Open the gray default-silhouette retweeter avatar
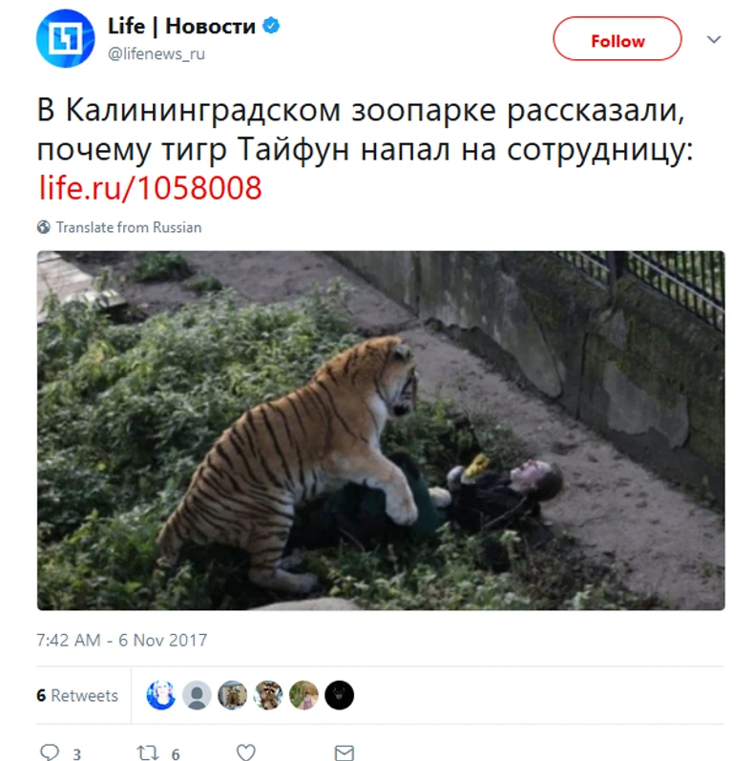Image resolution: width=754 pixels, height=761 pixels. click(x=197, y=695)
